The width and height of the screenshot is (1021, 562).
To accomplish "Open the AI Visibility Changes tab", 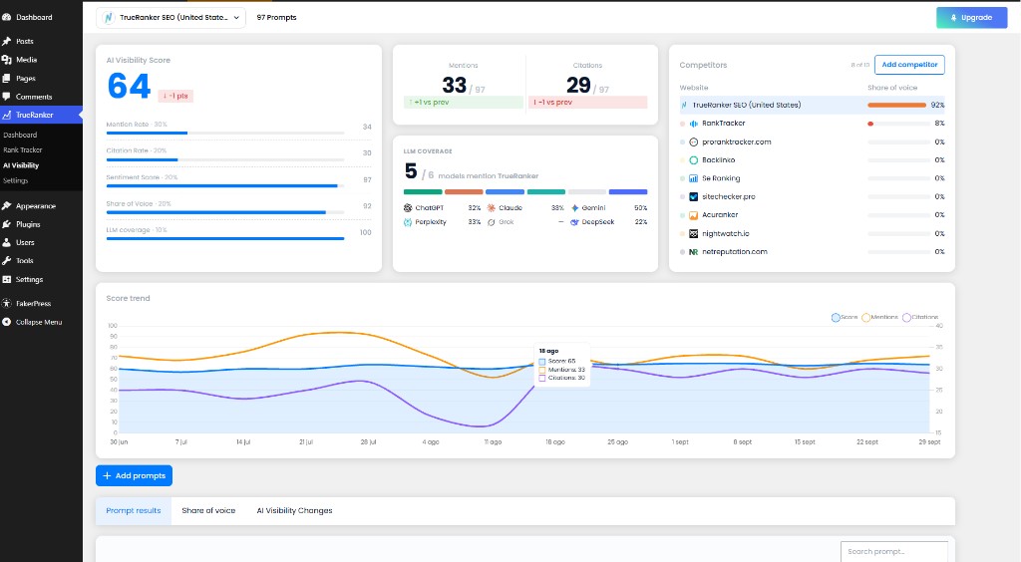I will (294, 510).
